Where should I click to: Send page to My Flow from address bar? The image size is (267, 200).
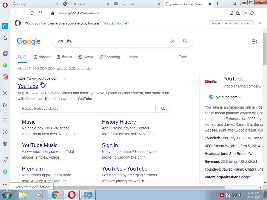[x=245, y=13]
